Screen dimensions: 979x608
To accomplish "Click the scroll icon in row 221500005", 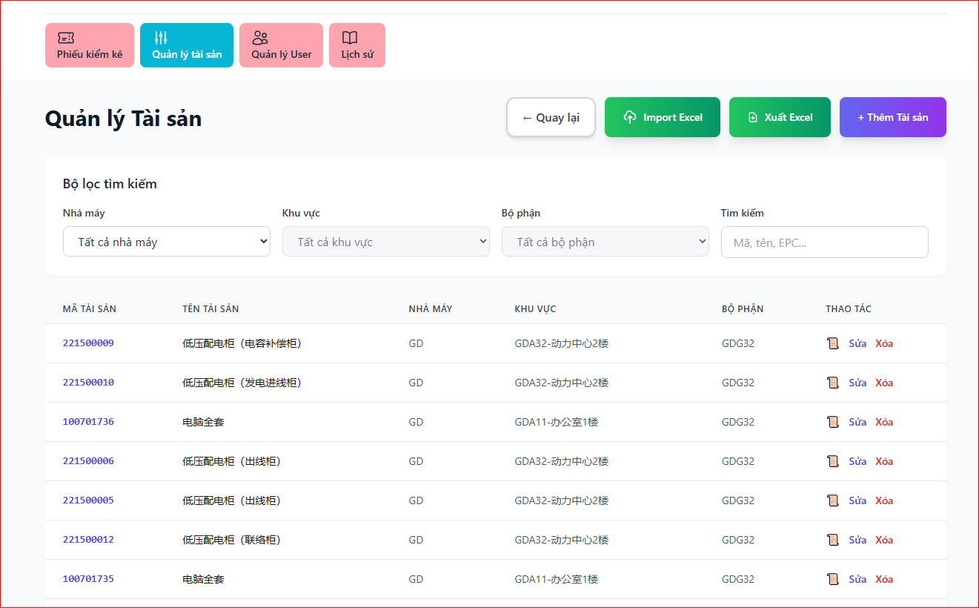I will point(833,500).
